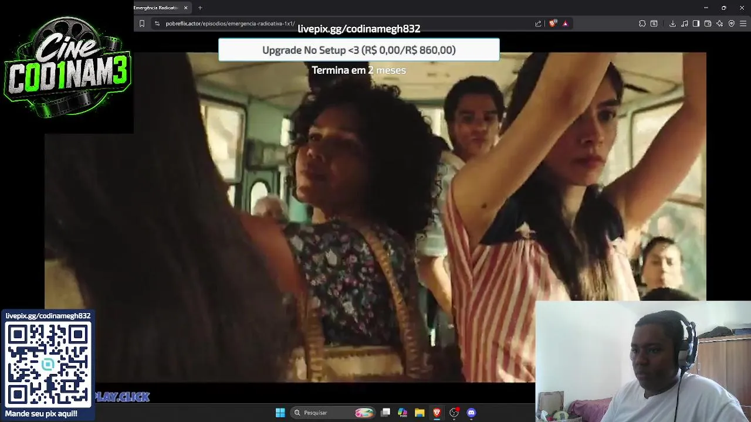
Task: Select the Emergência Radioativa browser tab
Action: [157, 8]
